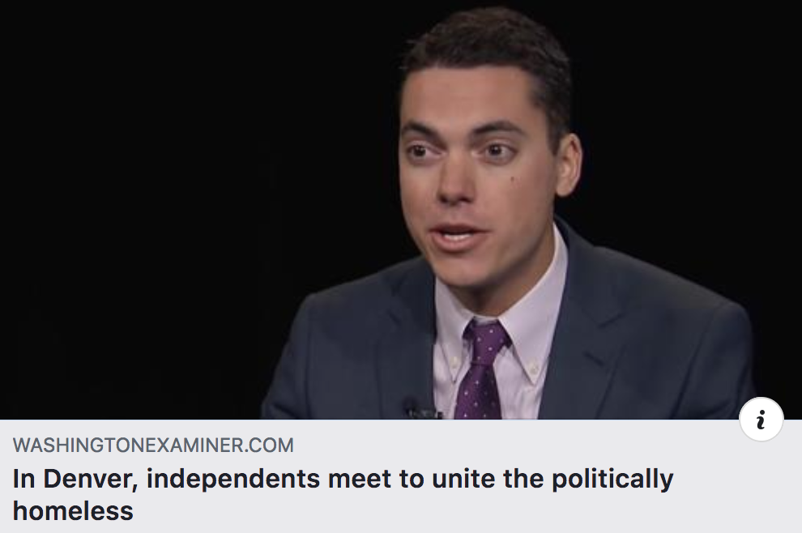Click the circular info 'i' icon
Screen dimensions: 802x533
[x=761, y=420]
